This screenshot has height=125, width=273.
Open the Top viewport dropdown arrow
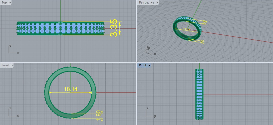pos(10,2)
